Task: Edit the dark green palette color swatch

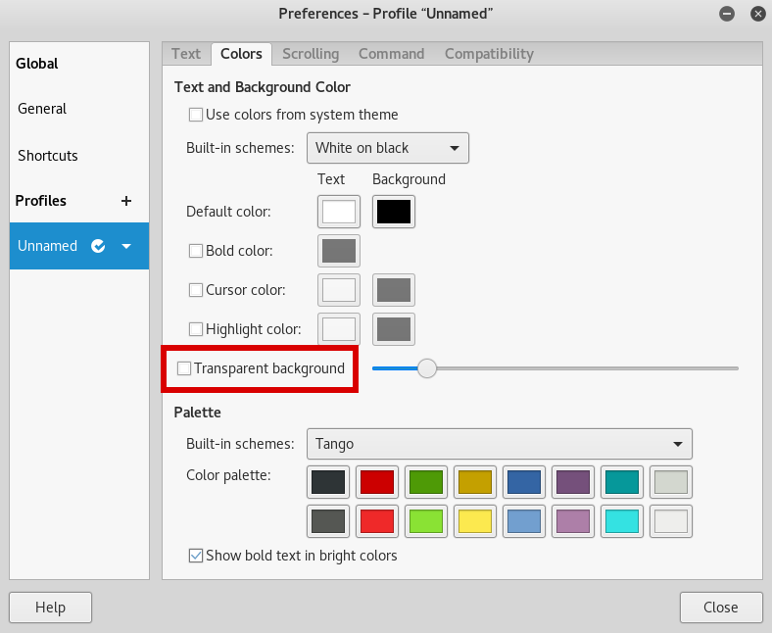Action: point(426,482)
